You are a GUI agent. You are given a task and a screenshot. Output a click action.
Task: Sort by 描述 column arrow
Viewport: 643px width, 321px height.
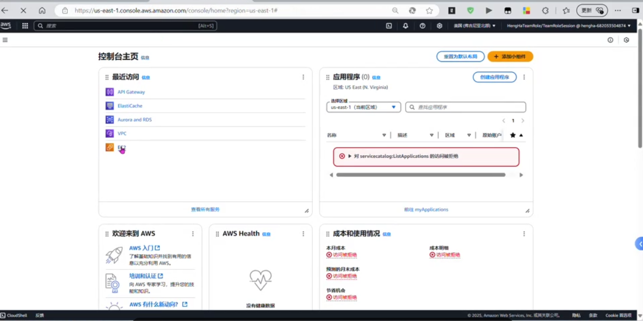432,135
